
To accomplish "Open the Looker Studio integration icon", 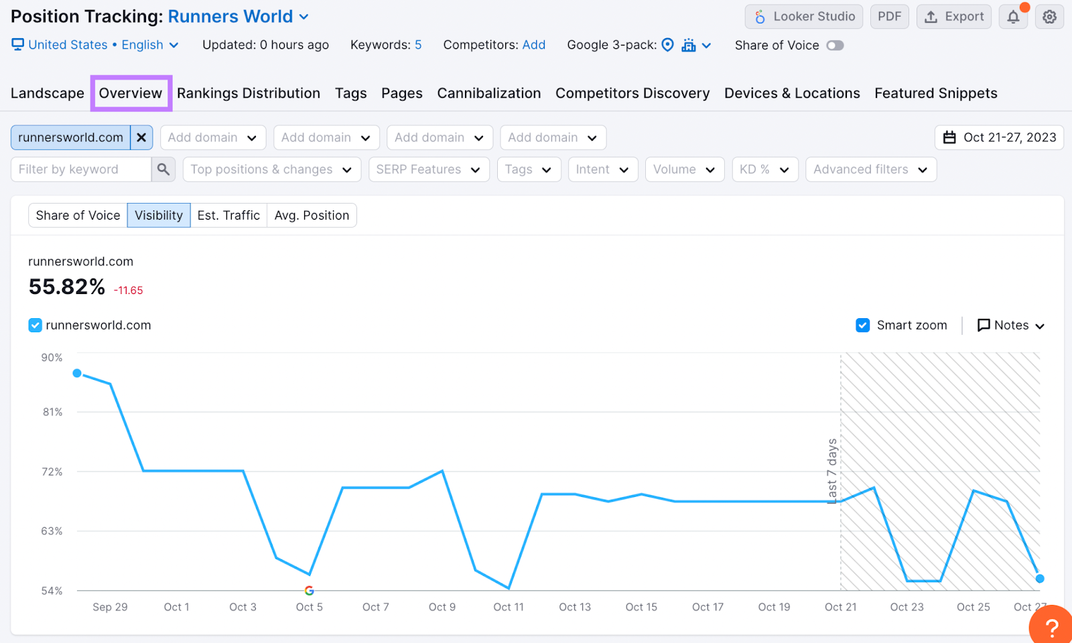I will (x=760, y=16).
